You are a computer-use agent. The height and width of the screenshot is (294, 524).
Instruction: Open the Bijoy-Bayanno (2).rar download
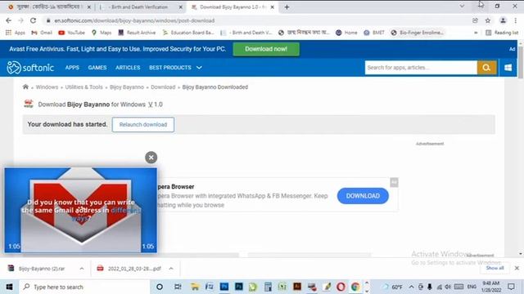[42, 269]
